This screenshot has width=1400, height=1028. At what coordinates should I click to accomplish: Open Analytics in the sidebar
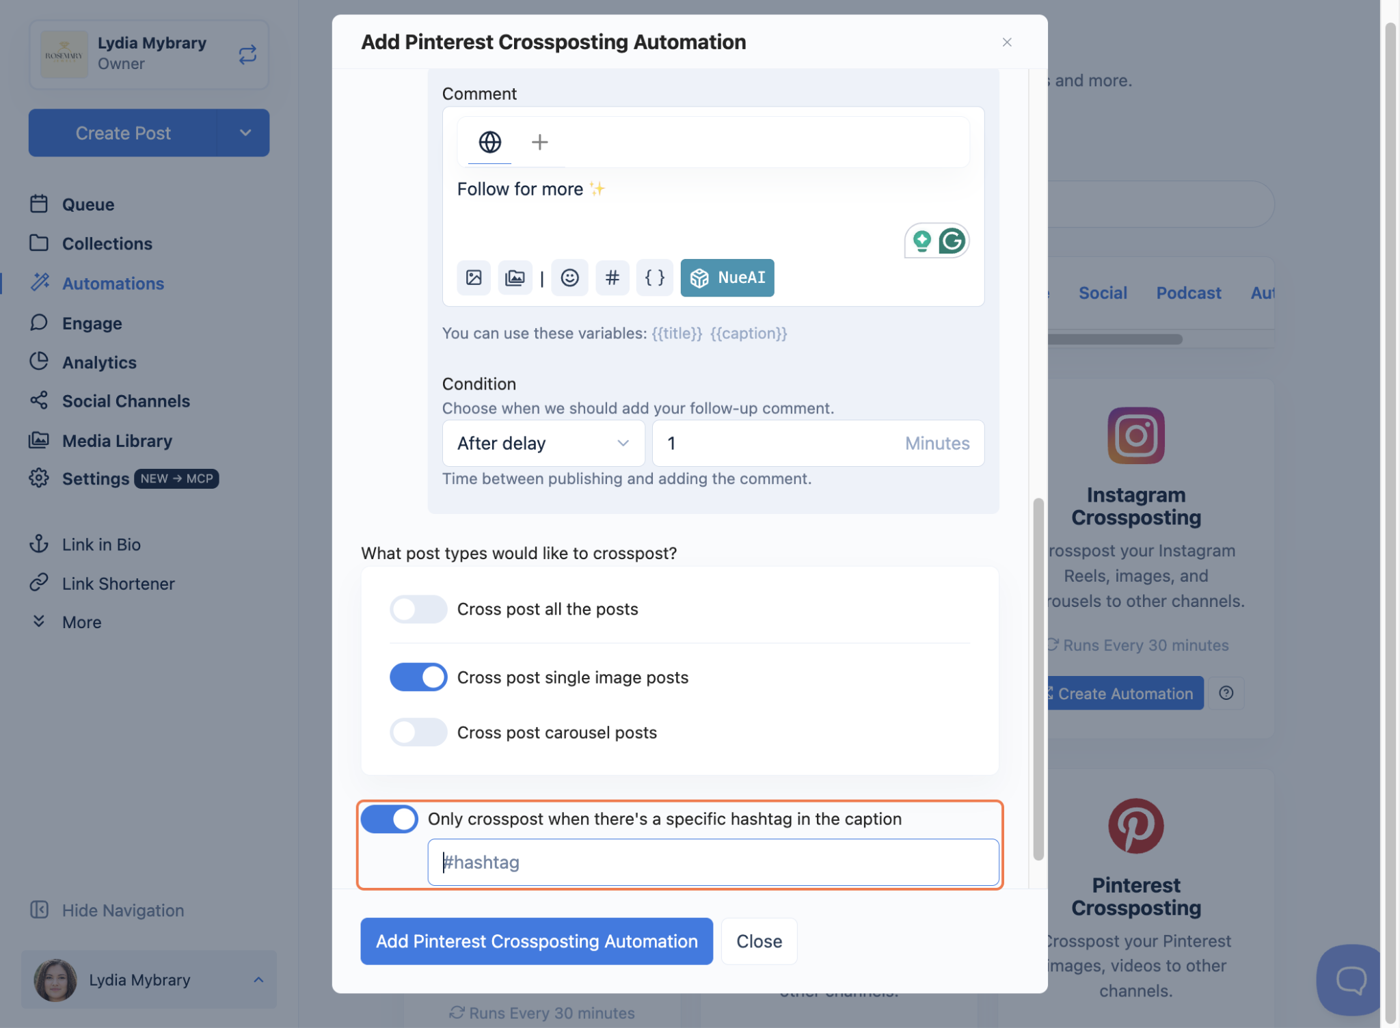99,362
